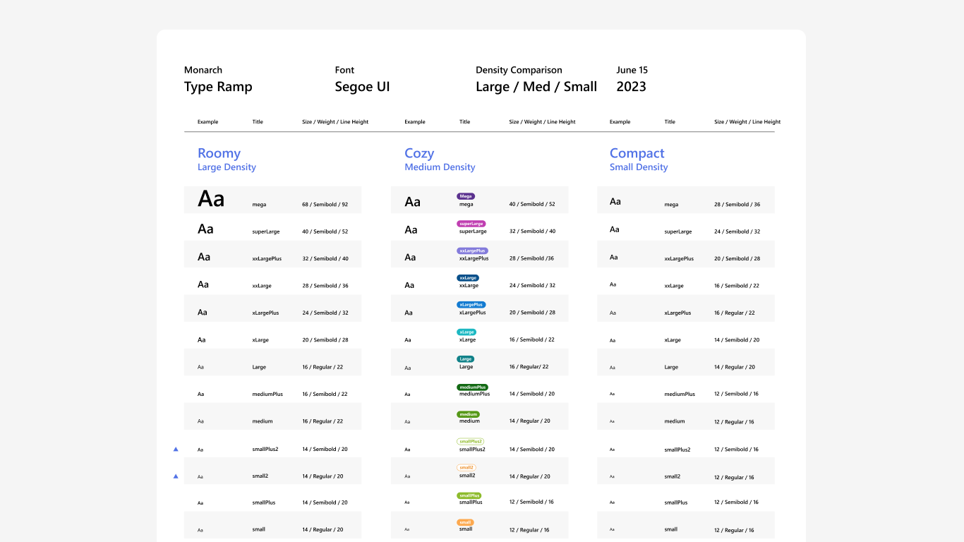This screenshot has width=964, height=542.
Task: Click the teal Large badge
Action: pos(466,359)
